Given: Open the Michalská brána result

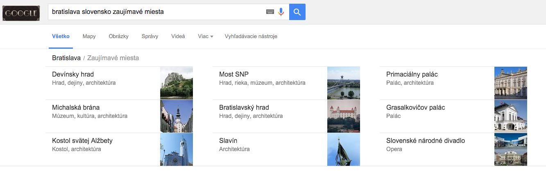Looking at the screenshot, I should click(119, 116).
